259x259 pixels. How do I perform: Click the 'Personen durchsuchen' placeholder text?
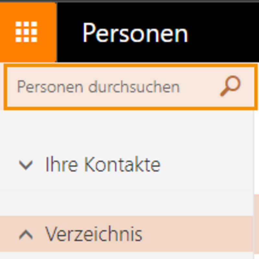(x=98, y=87)
